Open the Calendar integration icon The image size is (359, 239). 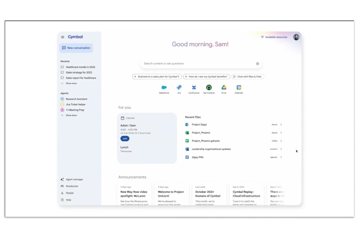[x=238, y=88]
